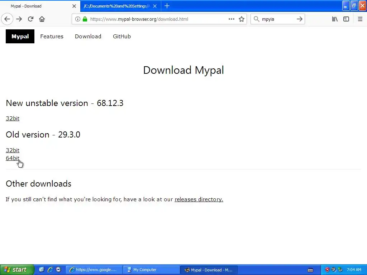Viewport: 367px width, 275px height.
Task: Click the Old version - 29.3.0 heading
Action: coord(43,135)
